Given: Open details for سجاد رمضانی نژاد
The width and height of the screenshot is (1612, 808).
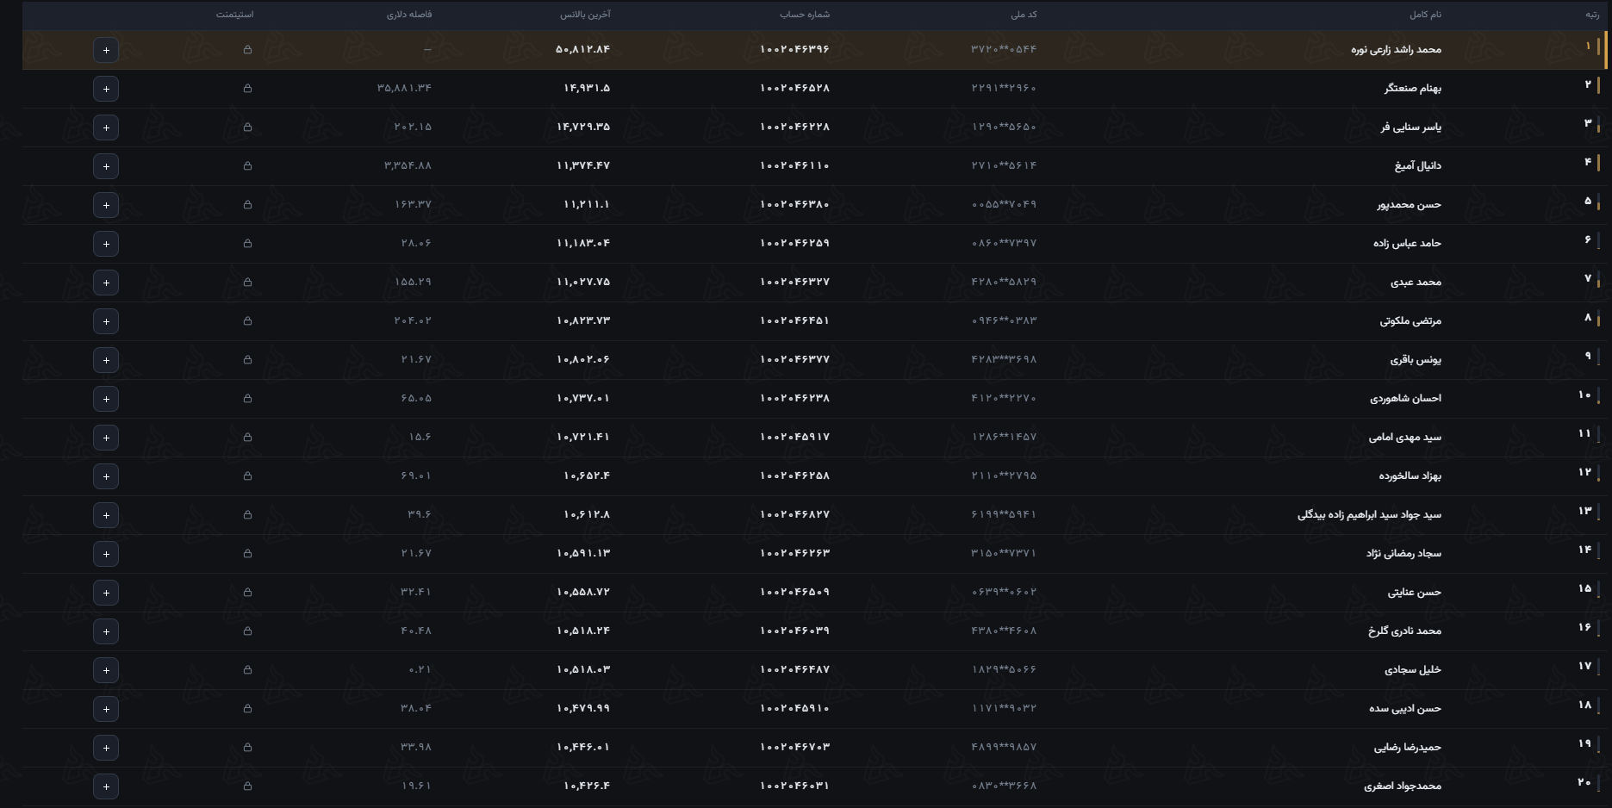Looking at the screenshot, I should pos(106,554).
